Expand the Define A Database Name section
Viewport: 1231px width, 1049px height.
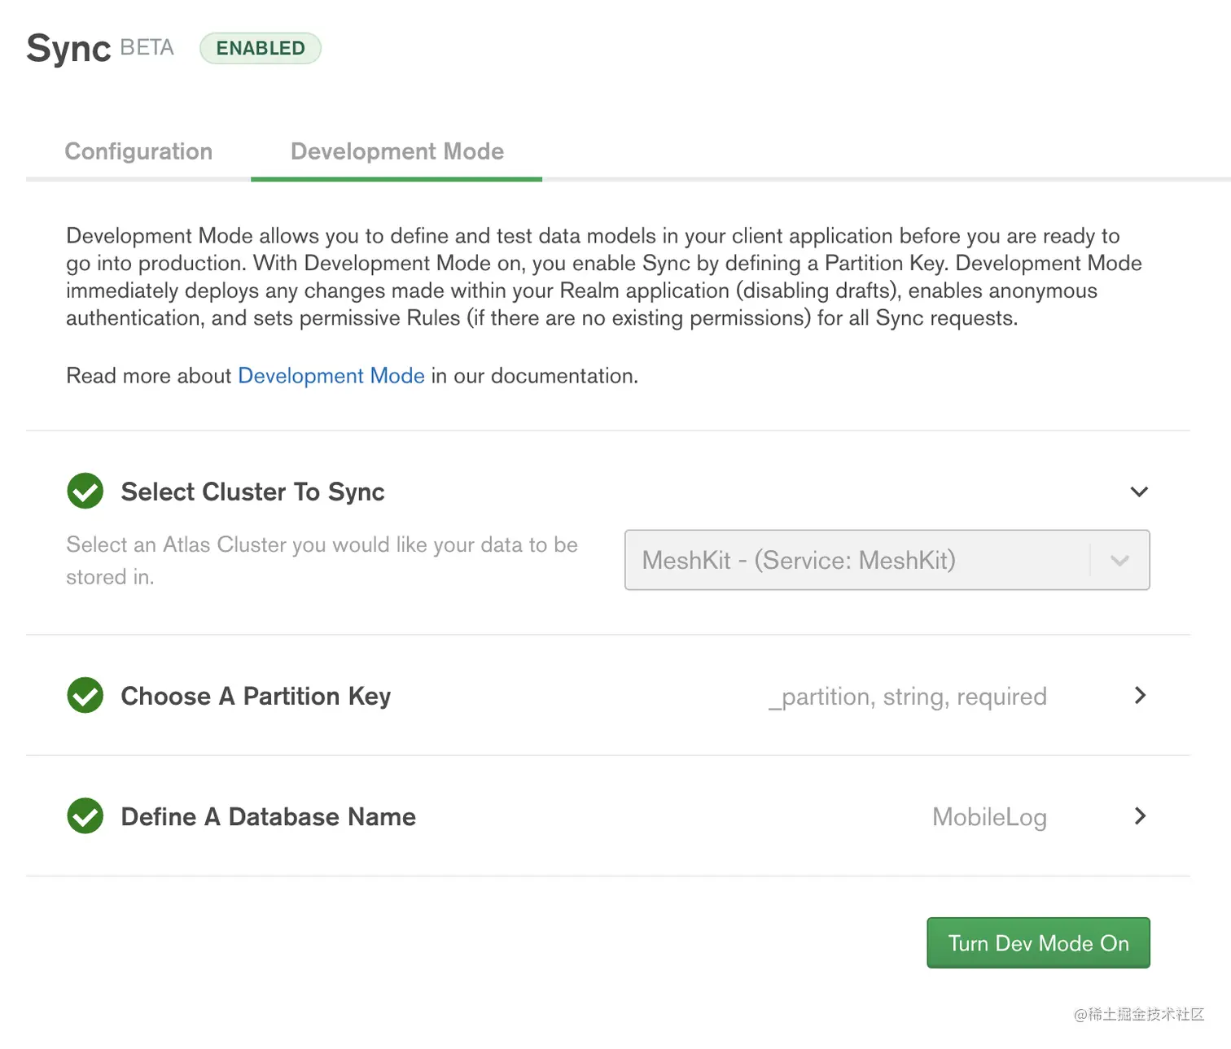(1140, 815)
